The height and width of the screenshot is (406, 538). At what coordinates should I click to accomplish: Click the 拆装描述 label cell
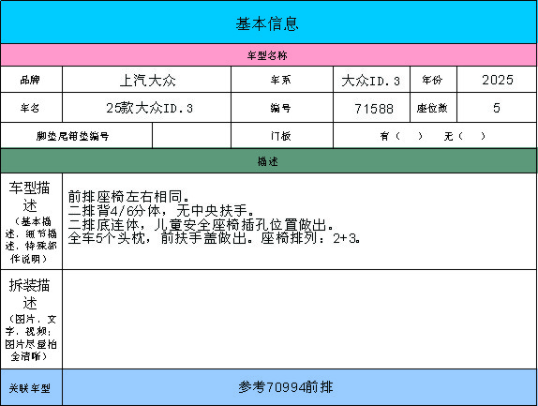click(31, 320)
